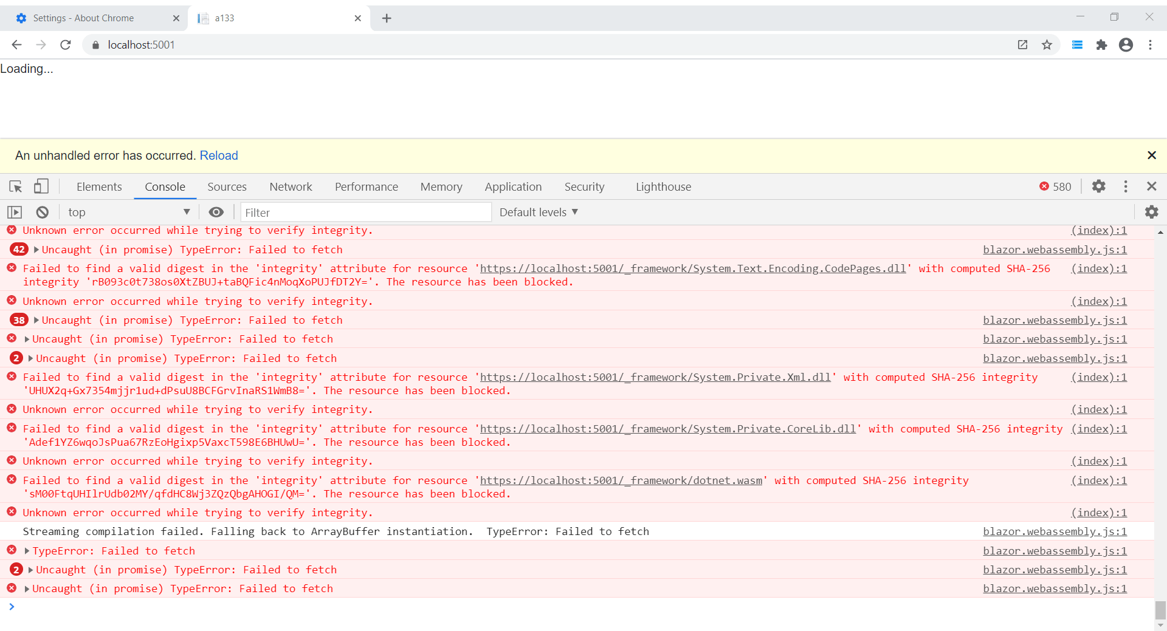Toggle the console sidebar panel icon
The image size is (1167, 631).
pos(15,212)
